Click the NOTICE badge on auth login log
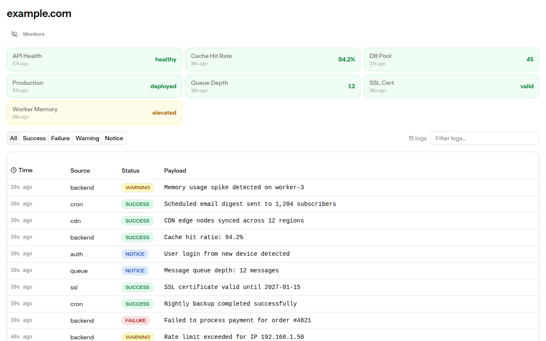The height and width of the screenshot is (341, 546). pyautogui.click(x=135, y=254)
